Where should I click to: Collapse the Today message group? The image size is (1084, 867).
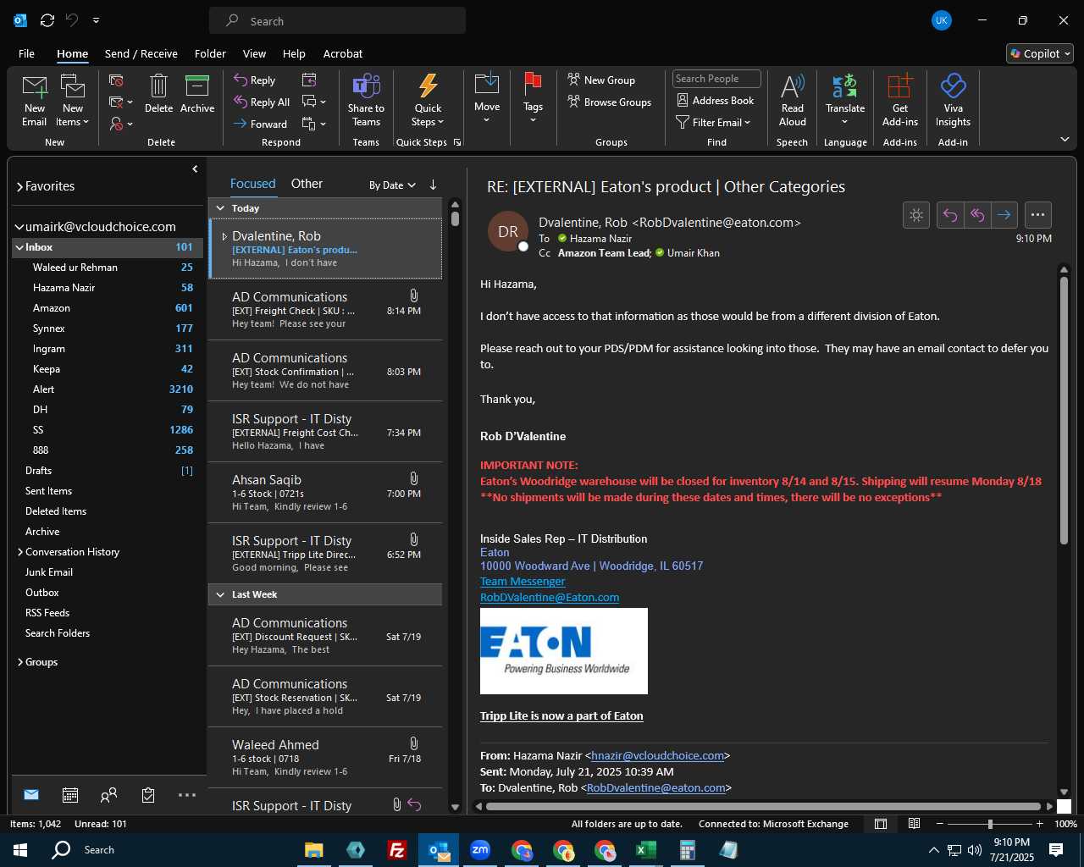coord(220,208)
